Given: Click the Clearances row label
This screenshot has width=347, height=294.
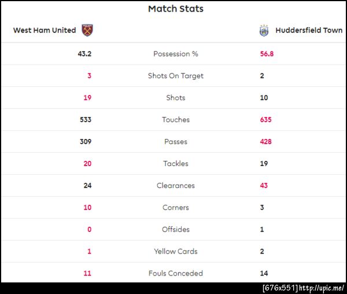Looking at the screenshot, I should tap(176, 186).
